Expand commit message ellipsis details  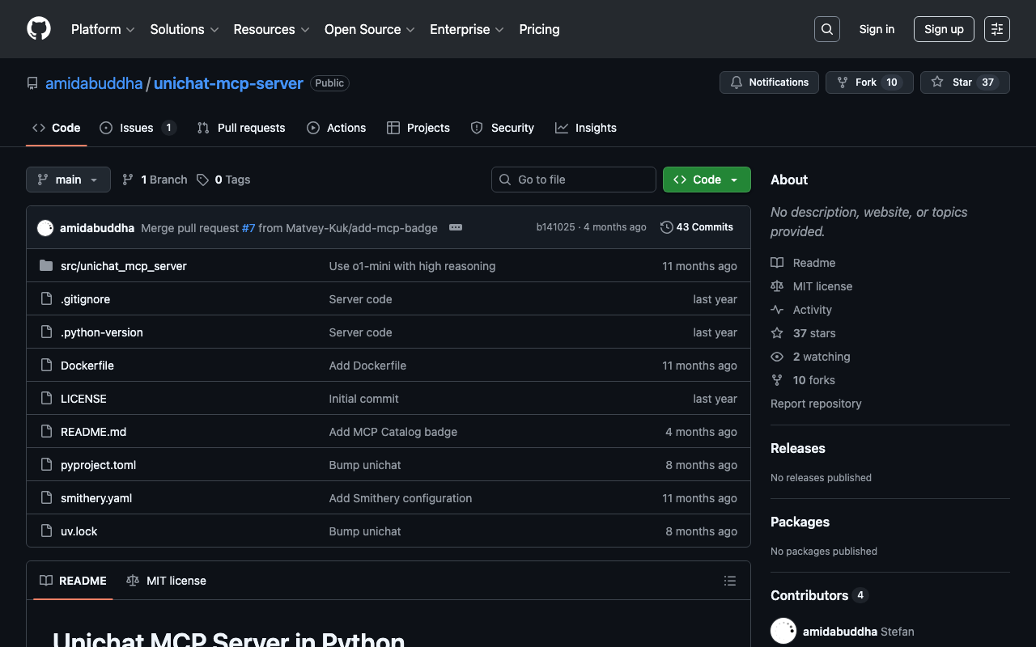(x=456, y=227)
